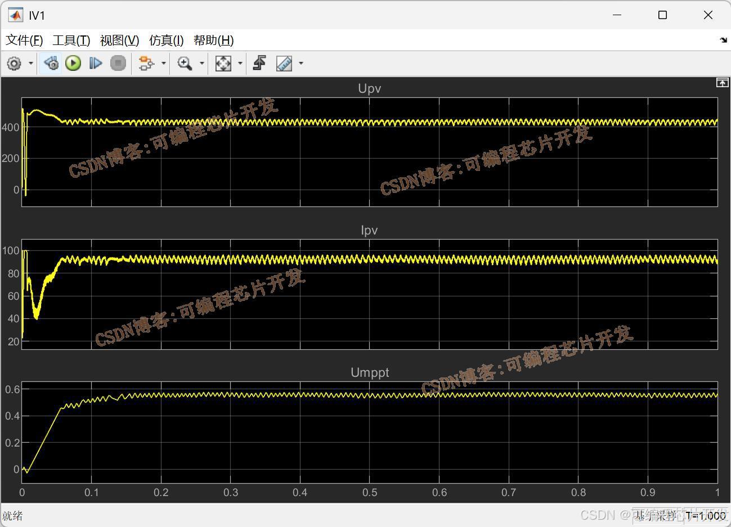731x527 pixels.
Task: Open scope configuration properties gear
Action: tap(14, 64)
